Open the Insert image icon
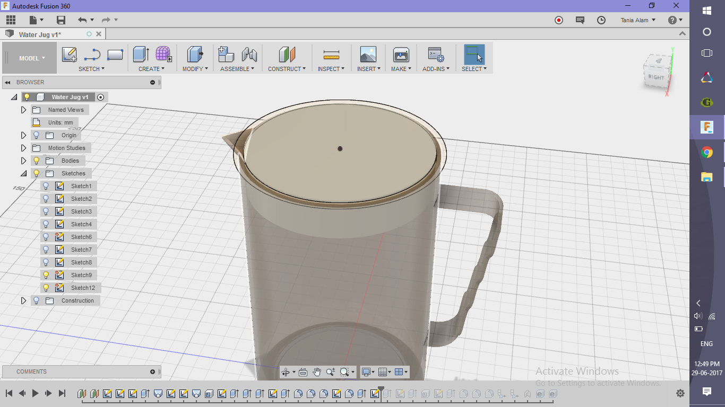Image resolution: width=725 pixels, height=407 pixels. click(368, 55)
